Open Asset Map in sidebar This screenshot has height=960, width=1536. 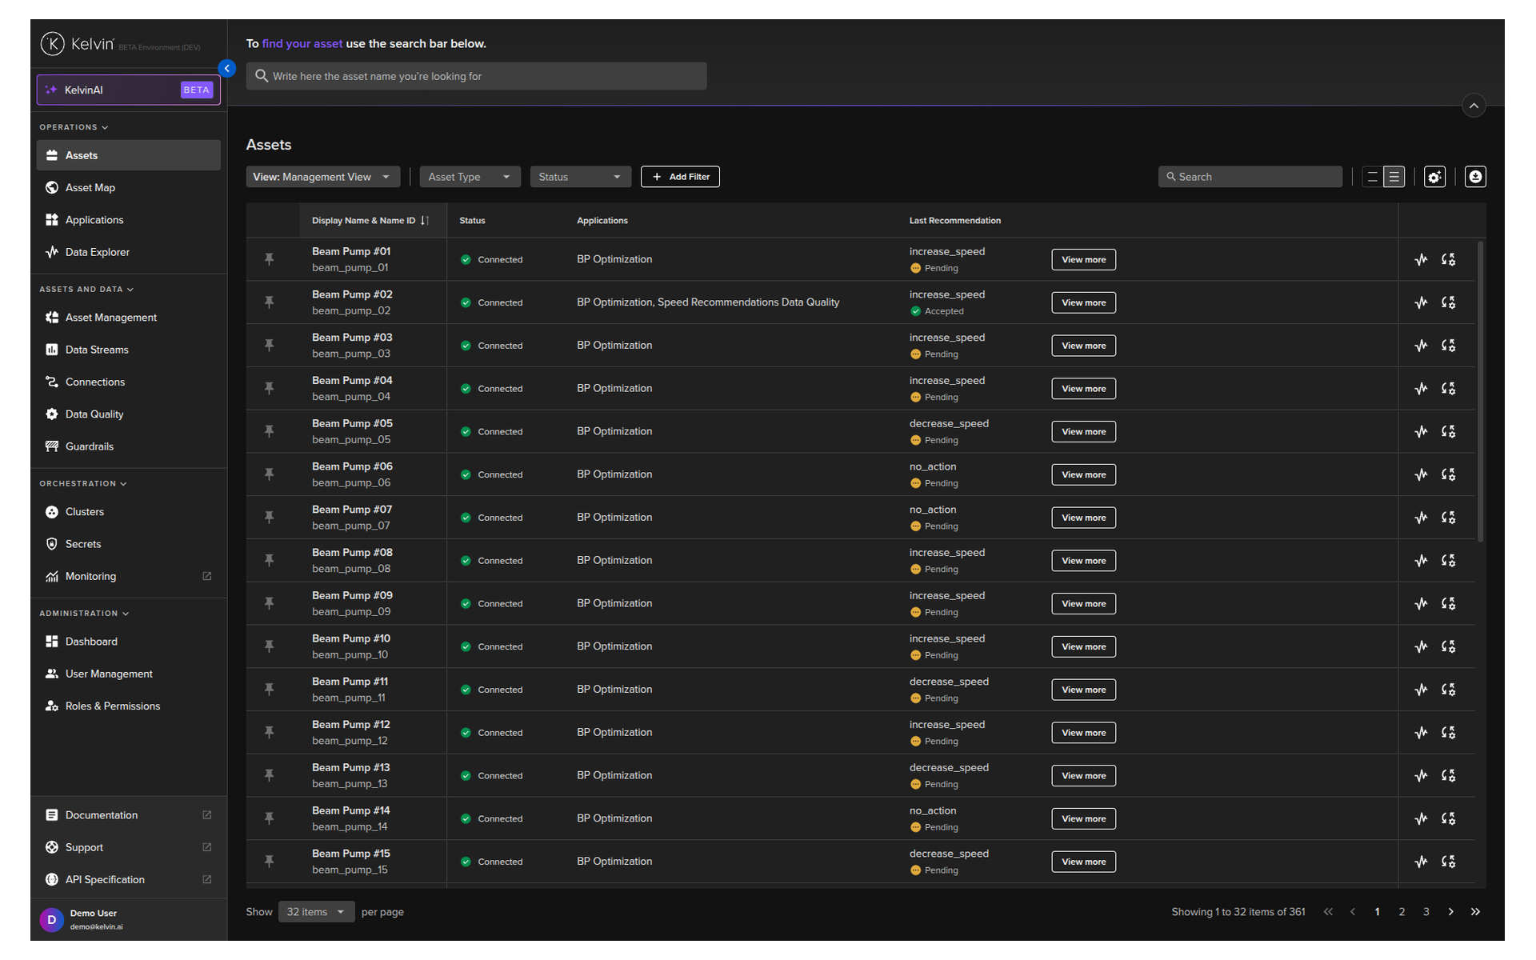coord(90,188)
